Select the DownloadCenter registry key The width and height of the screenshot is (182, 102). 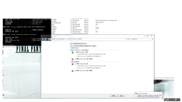[x=56, y=23]
